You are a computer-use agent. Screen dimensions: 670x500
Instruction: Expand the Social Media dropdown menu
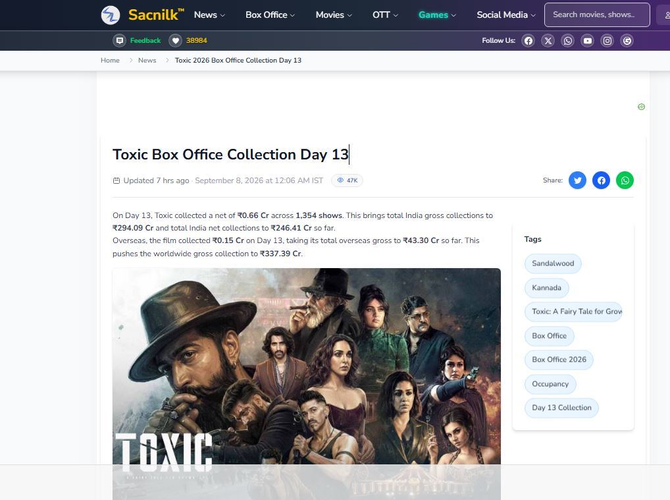click(x=506, y=15)
